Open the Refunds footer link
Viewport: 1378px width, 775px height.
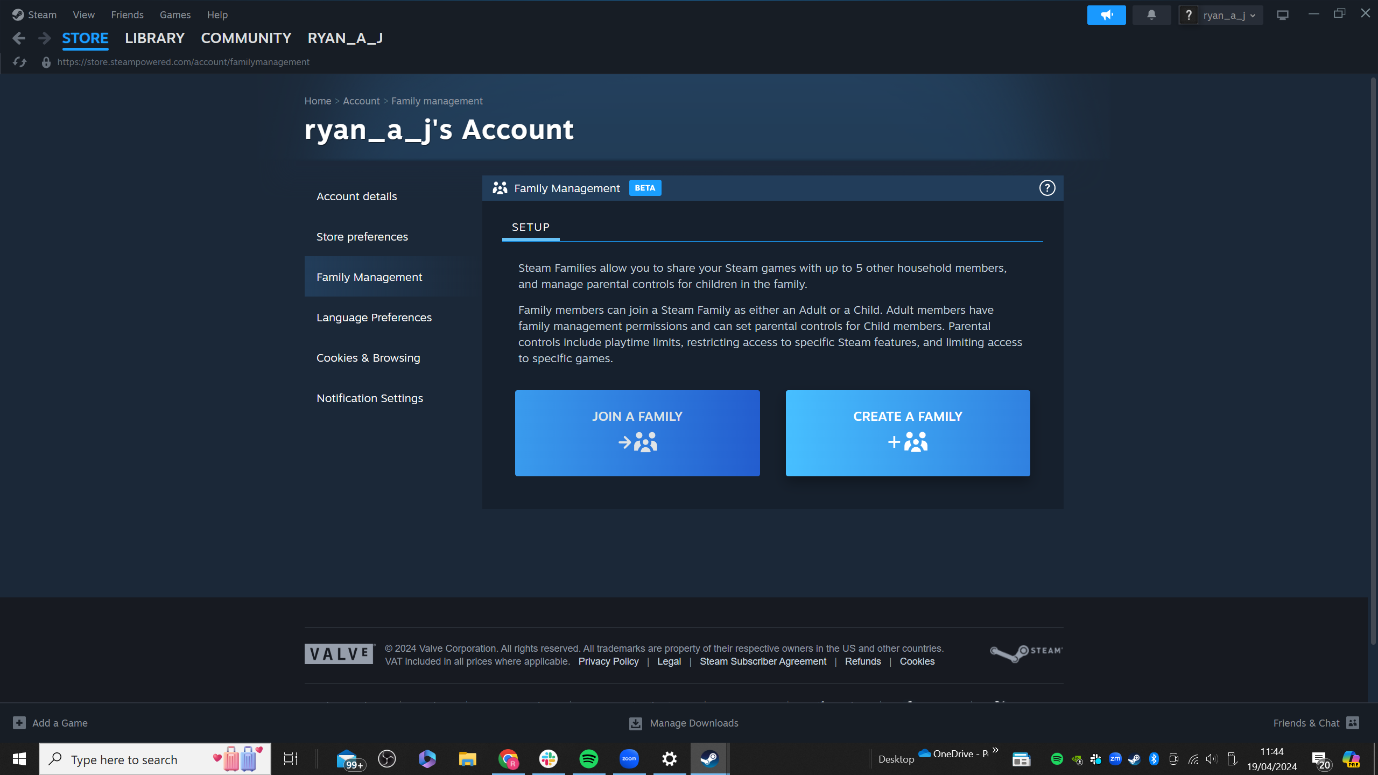(x=863, y=661)
